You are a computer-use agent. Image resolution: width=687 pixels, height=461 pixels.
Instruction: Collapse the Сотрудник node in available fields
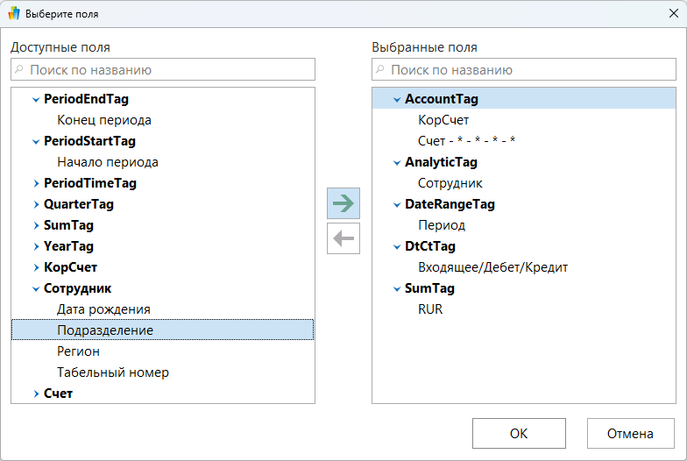(x=36, y=288)
